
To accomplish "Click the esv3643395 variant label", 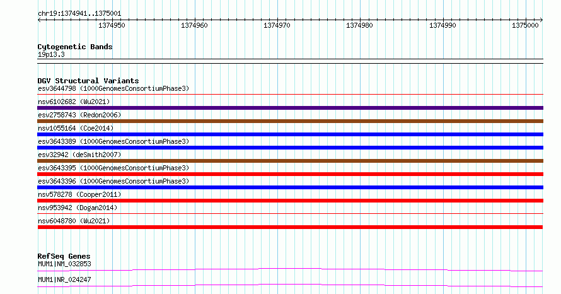I will coord(113,168).
